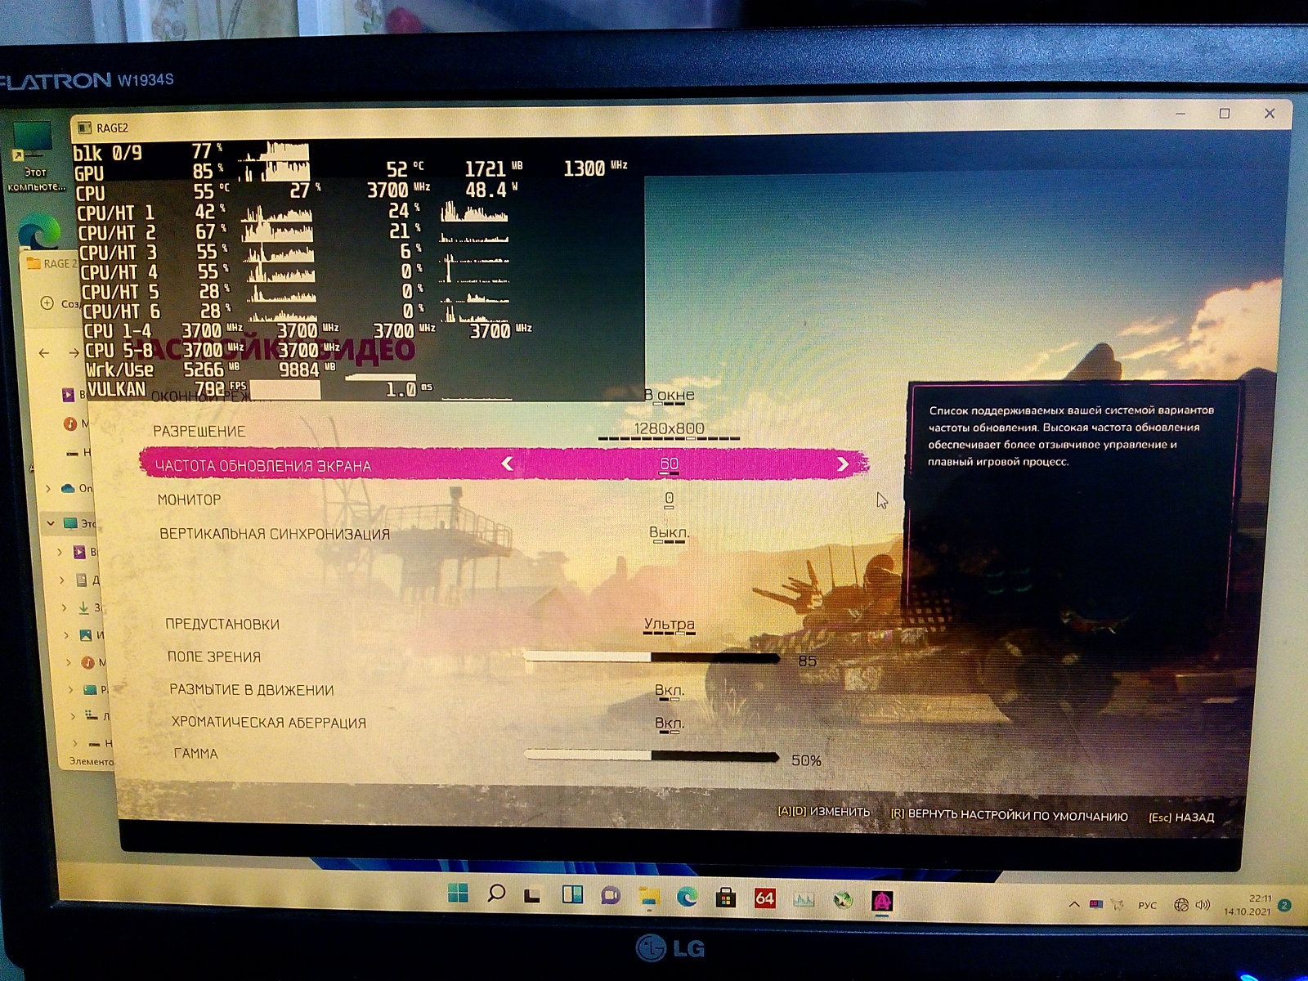This screenshot has width=1308, height=981.
Task: Select the 'Этот компьютер' desktop shortcut
Action: pyautogui.click(x=34, y=155)
